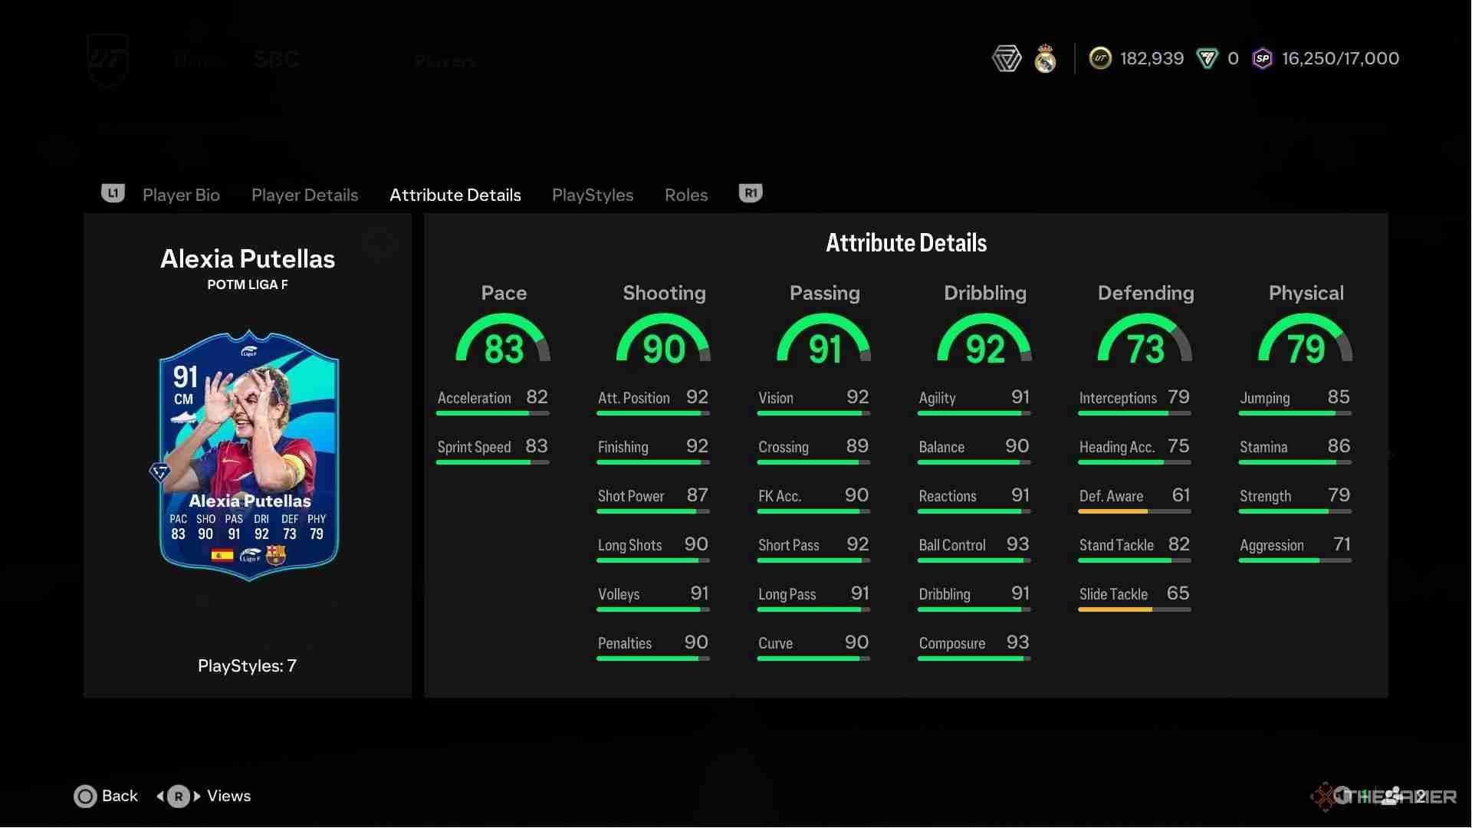
Task: Click the gold coin currency icon
Action: pyautogui.click(x=1099, y=58)
